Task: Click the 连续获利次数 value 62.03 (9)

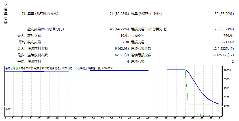Action: point(122,55)
